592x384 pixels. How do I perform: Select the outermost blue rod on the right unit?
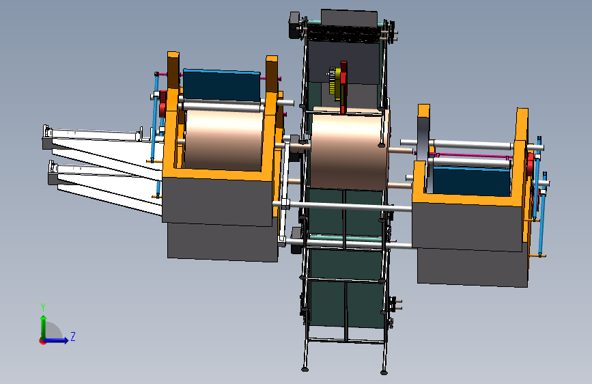click(543, 214)
